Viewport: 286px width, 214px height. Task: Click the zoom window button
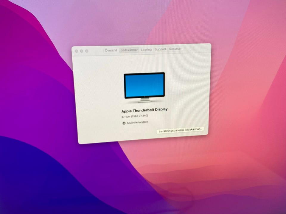[87, 51]
